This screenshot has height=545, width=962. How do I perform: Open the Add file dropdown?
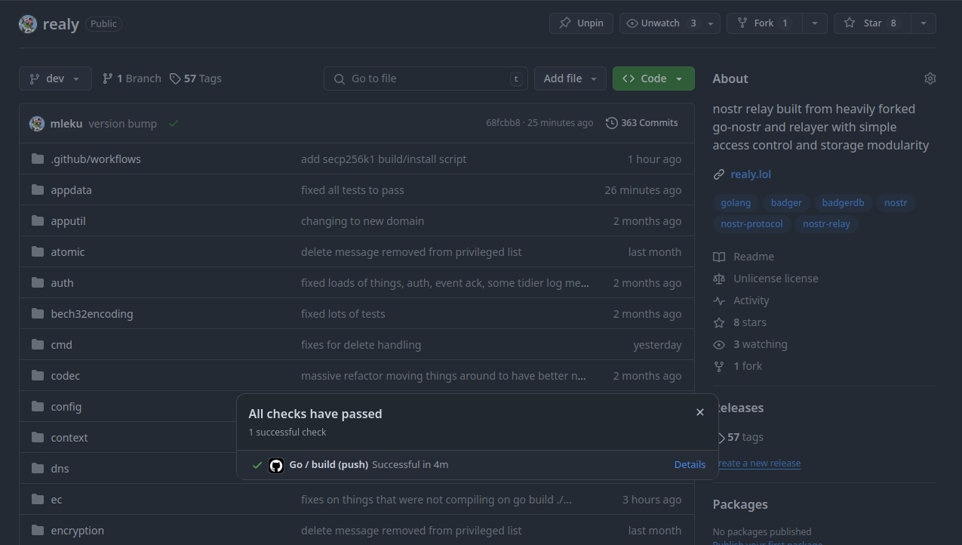point(570,79)
